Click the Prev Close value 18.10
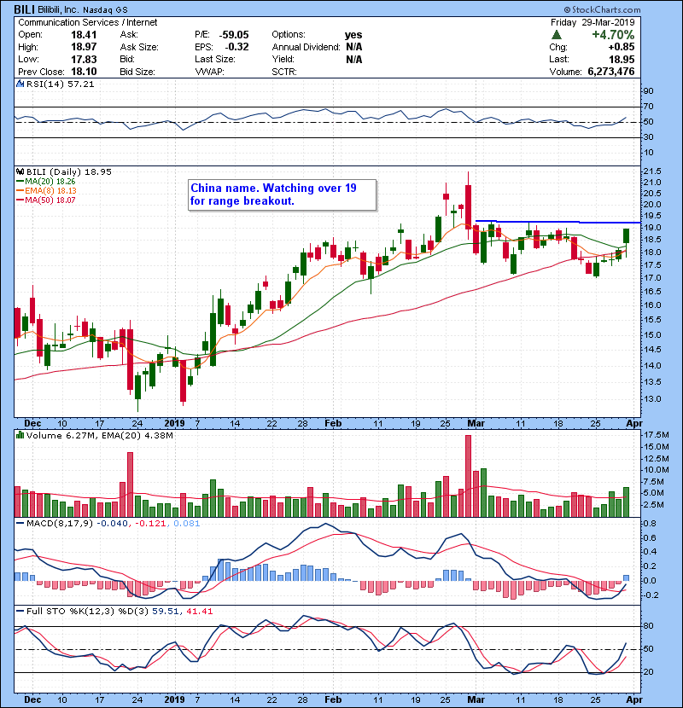This screenshot has height=708, width=683. pos(84,72)
